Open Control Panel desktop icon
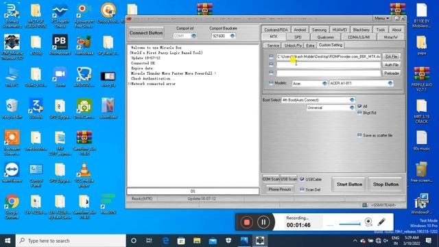Viewport: 439px width, 247px height. coord(36,175)
